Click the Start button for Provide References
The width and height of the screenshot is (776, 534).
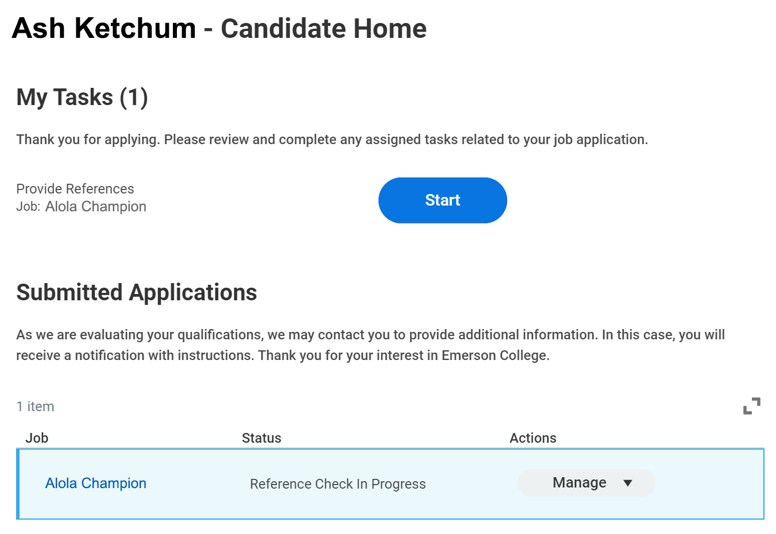click(x=442, y=200)
